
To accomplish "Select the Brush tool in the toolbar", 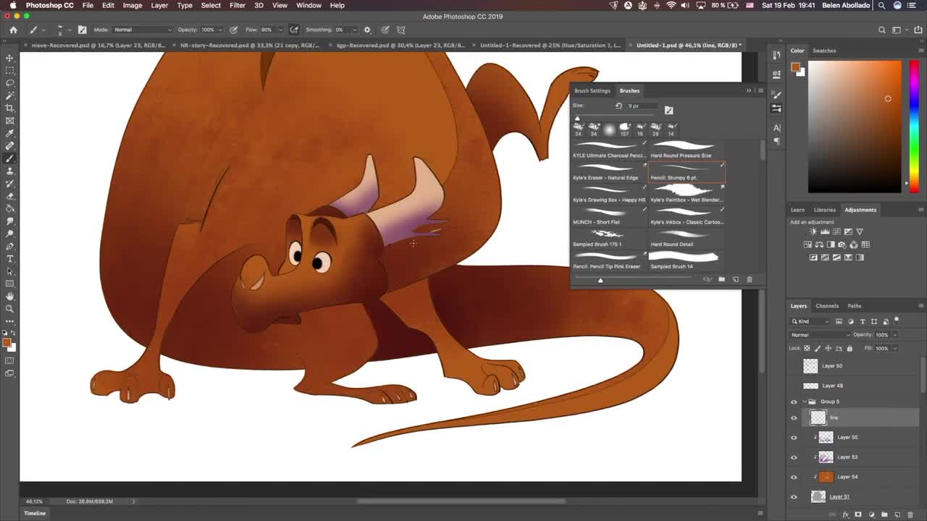I will 9,158.
